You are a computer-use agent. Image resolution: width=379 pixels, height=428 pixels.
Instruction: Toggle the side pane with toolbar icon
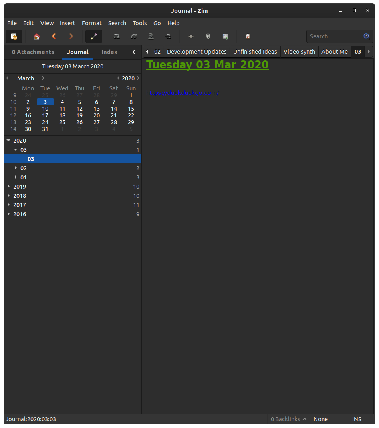14,36
